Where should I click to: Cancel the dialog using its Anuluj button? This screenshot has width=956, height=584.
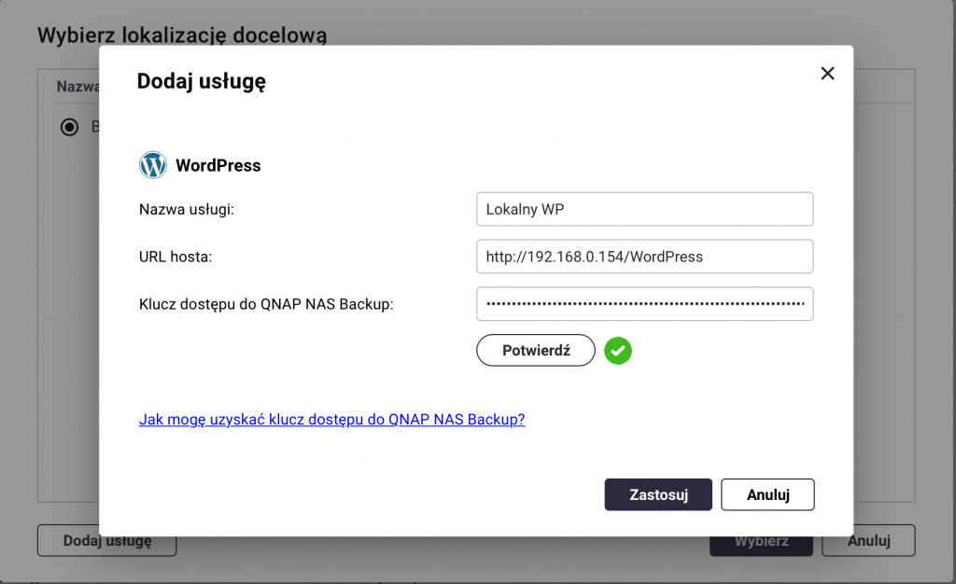pos(767,494)
